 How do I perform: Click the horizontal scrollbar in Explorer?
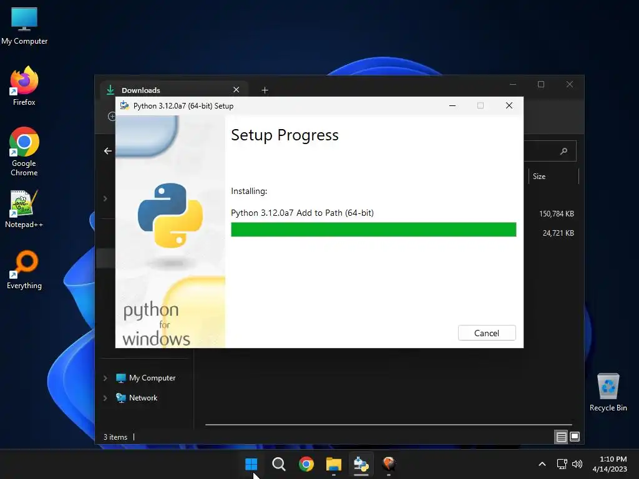click(388, 424)
